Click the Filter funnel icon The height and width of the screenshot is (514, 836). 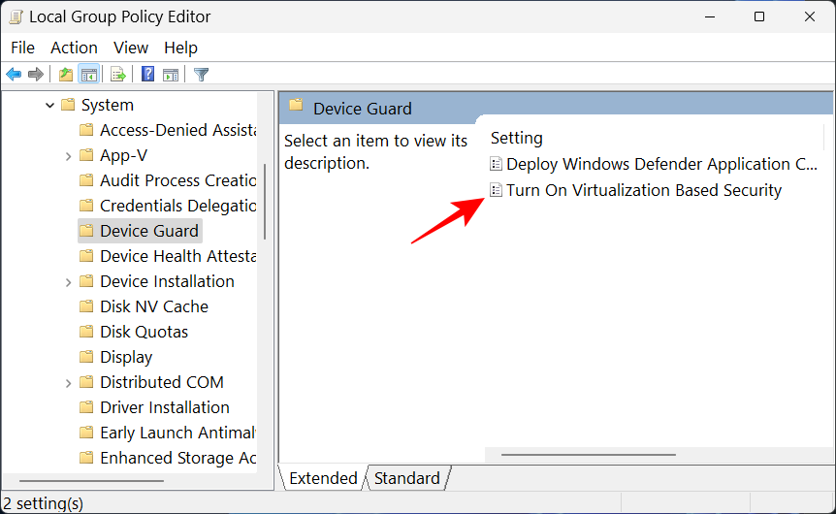point(201,75)
